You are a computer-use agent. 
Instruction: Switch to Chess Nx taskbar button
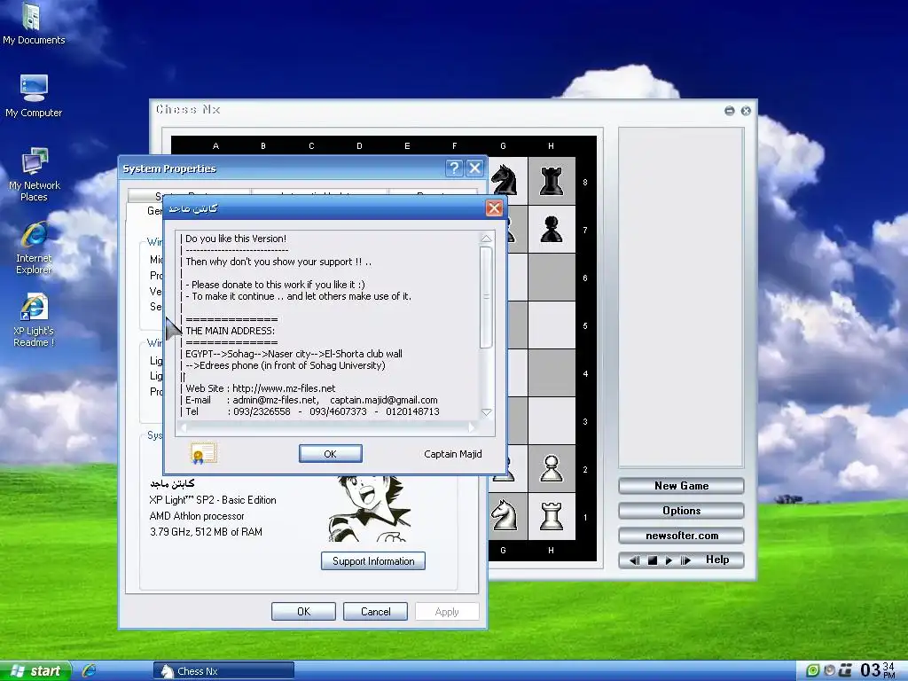coord(223,671)
